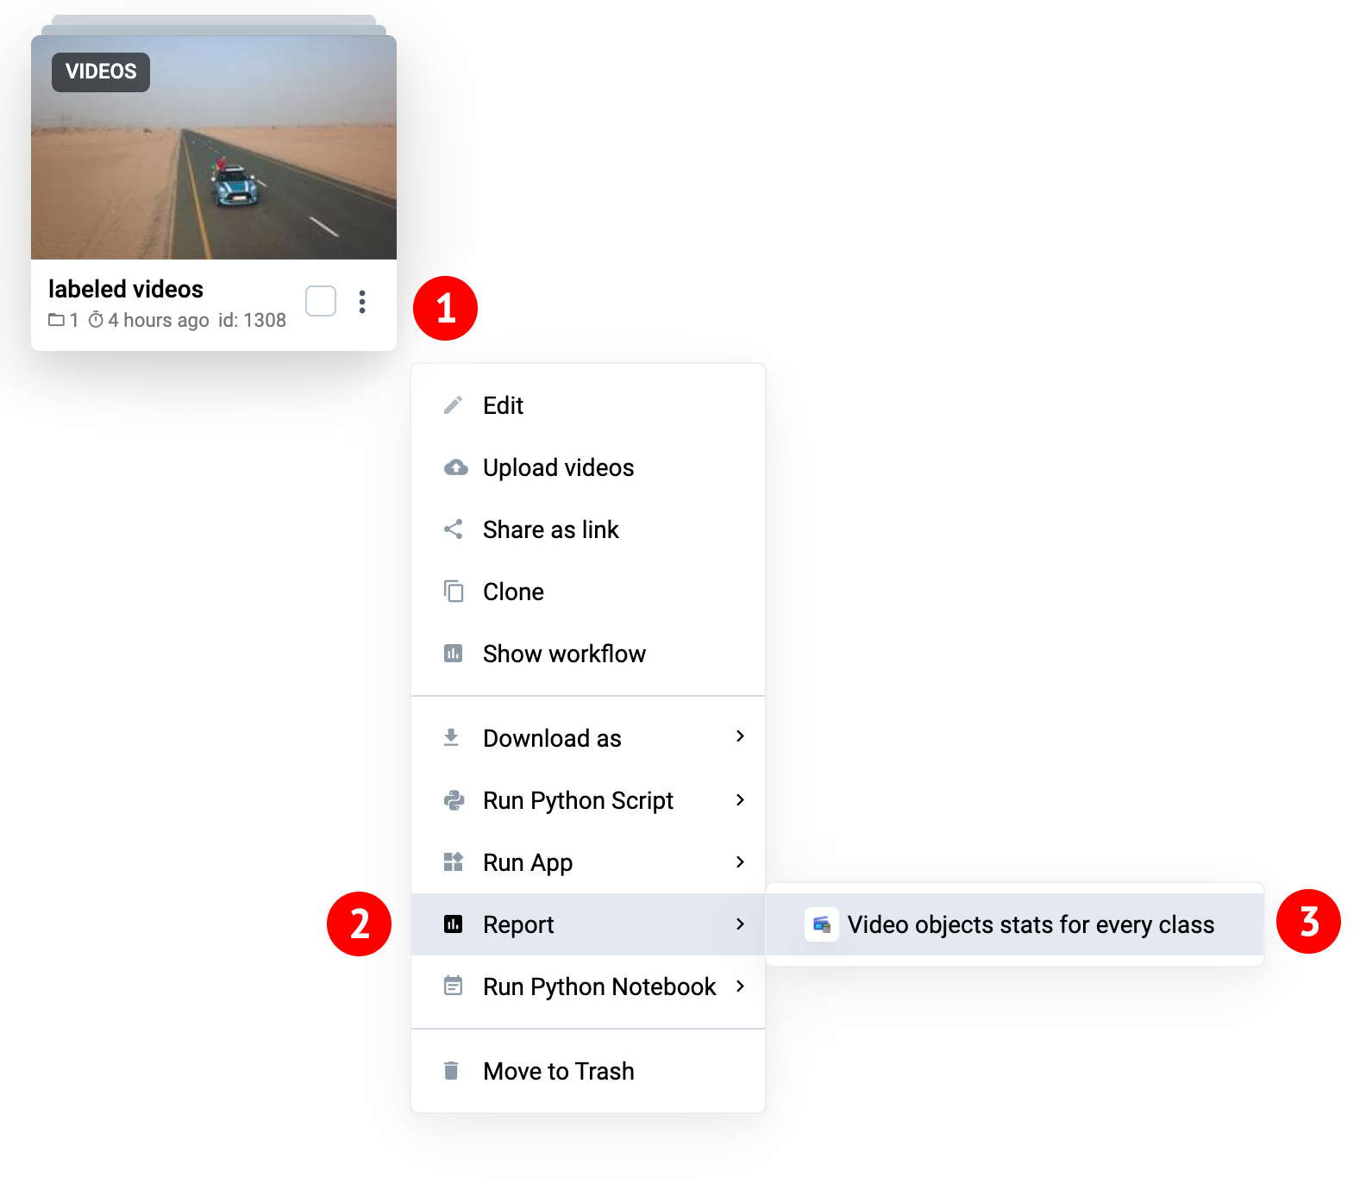Click the Video objects stats app icon
The image size is (1366, 1190).
pos(822,924)
